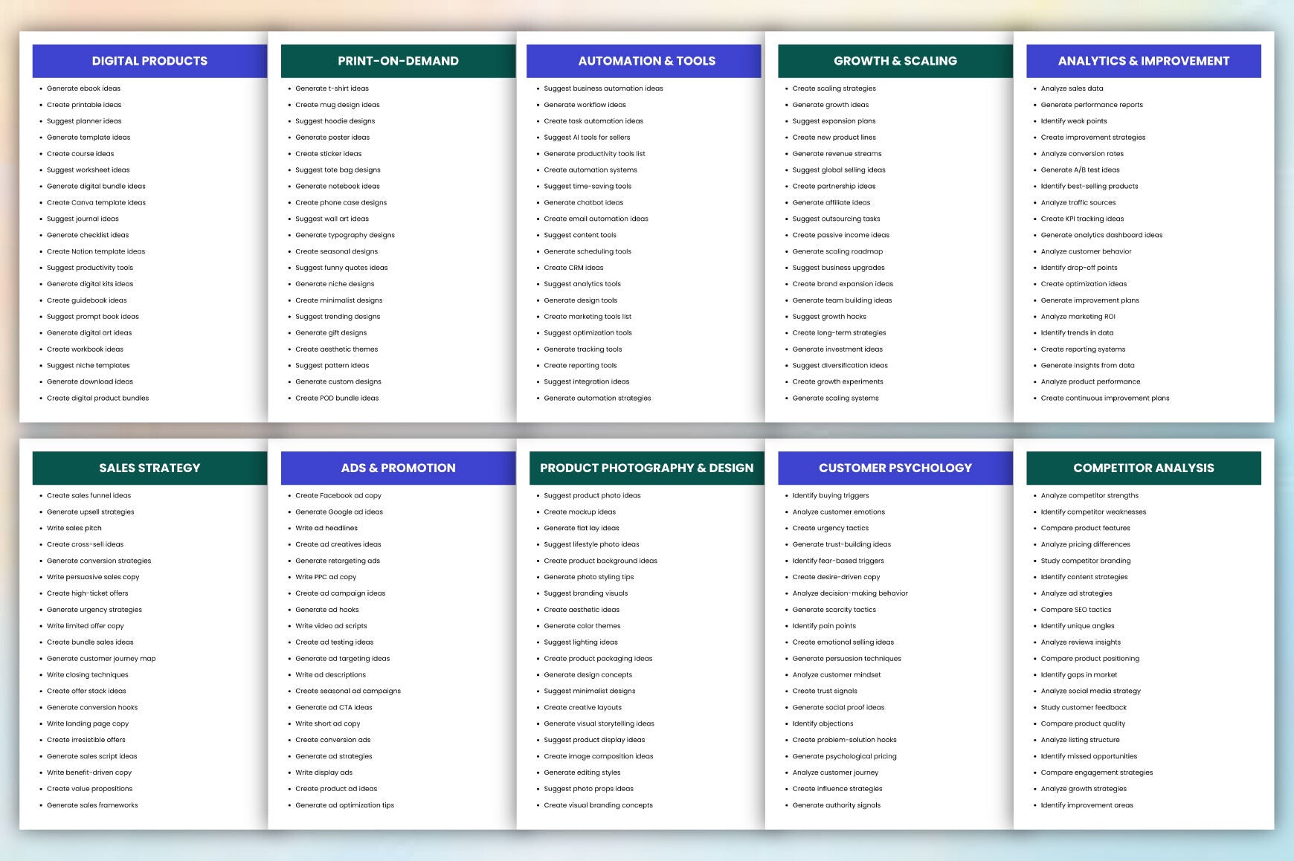Viewport: 1294px width, 861px height.
Task: Select 'Create CRM ideas' item
Action: (x=573, y=268)
